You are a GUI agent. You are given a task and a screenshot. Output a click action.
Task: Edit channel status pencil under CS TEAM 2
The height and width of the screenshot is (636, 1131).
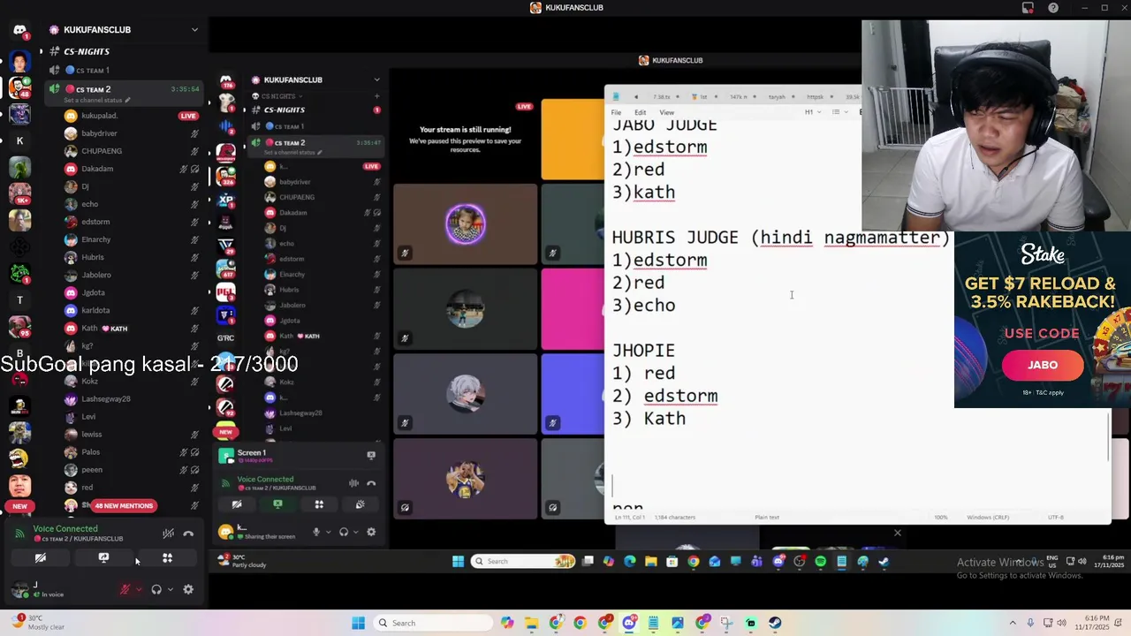click(x=127, y=101)
